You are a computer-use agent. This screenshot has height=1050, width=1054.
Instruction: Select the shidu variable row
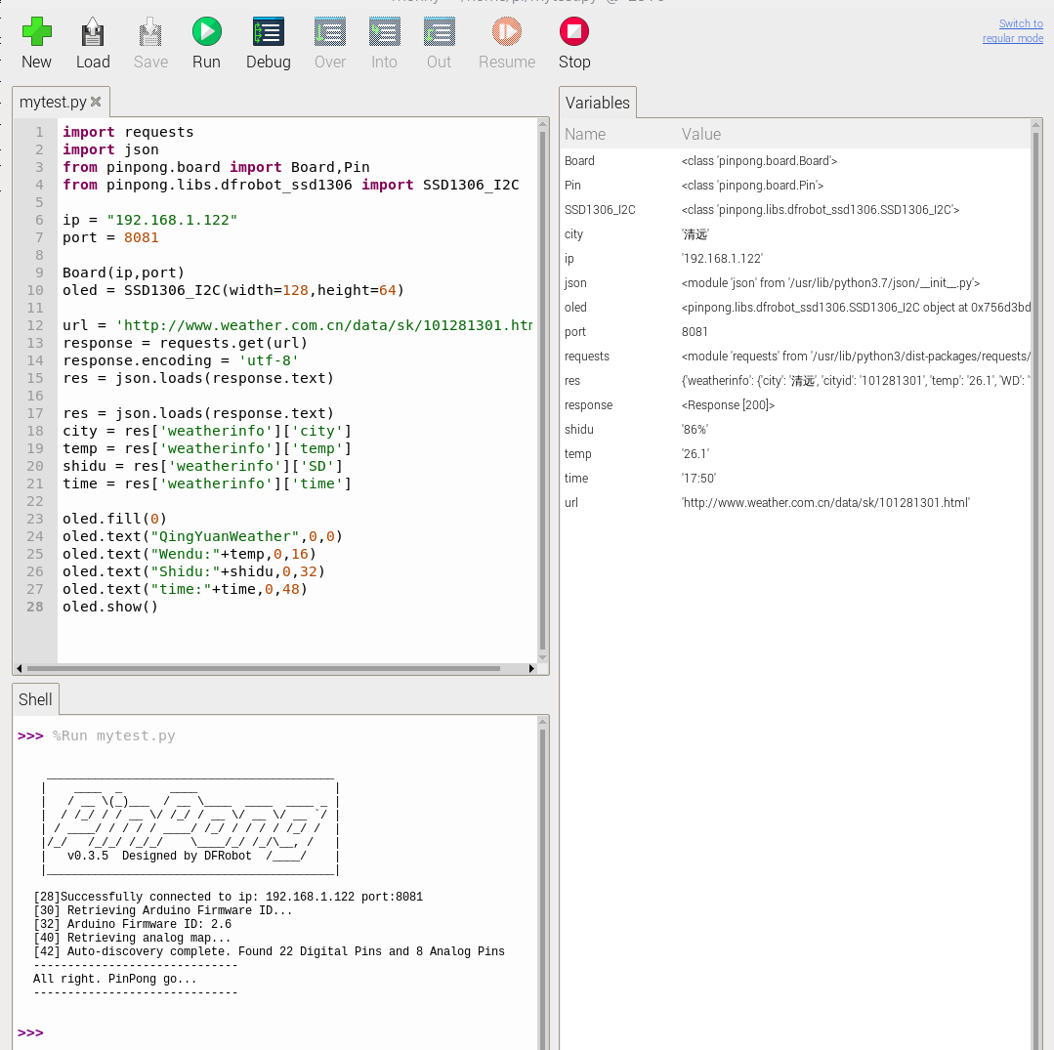tap(796, 430)
